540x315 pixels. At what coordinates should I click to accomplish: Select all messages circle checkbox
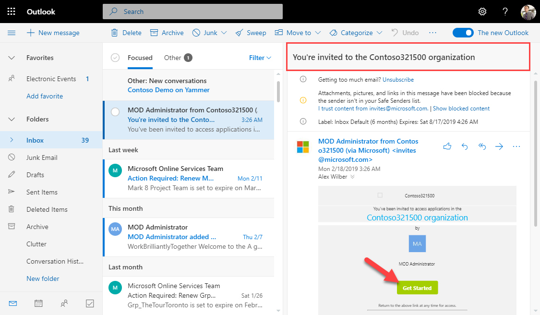coord(115,58)
